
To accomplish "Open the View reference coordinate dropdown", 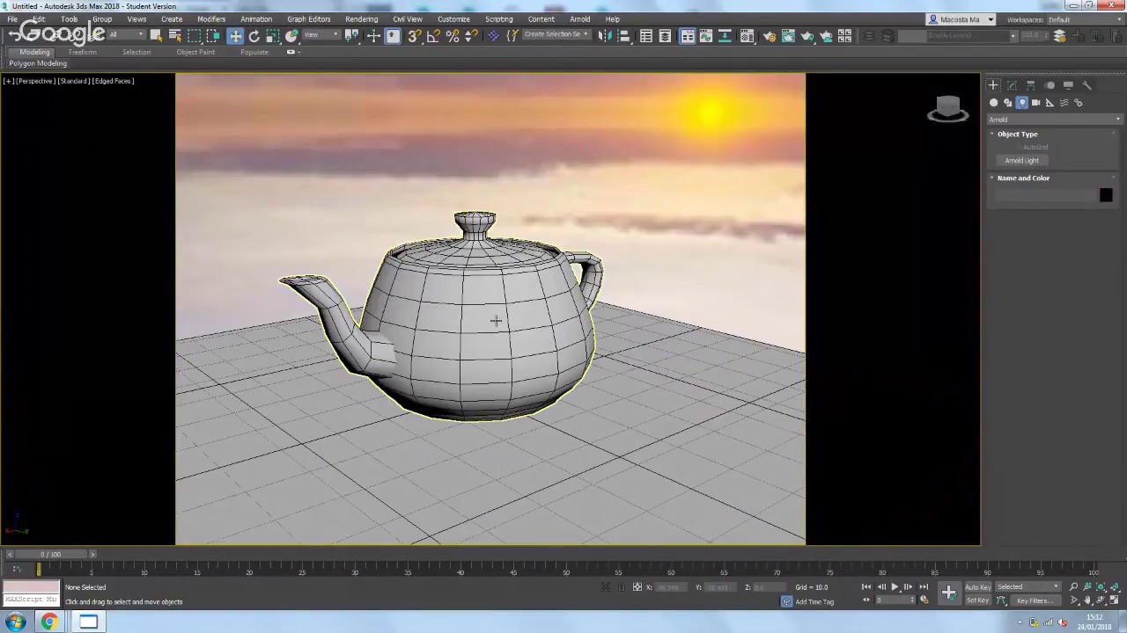I will click(x=321, y=36).
